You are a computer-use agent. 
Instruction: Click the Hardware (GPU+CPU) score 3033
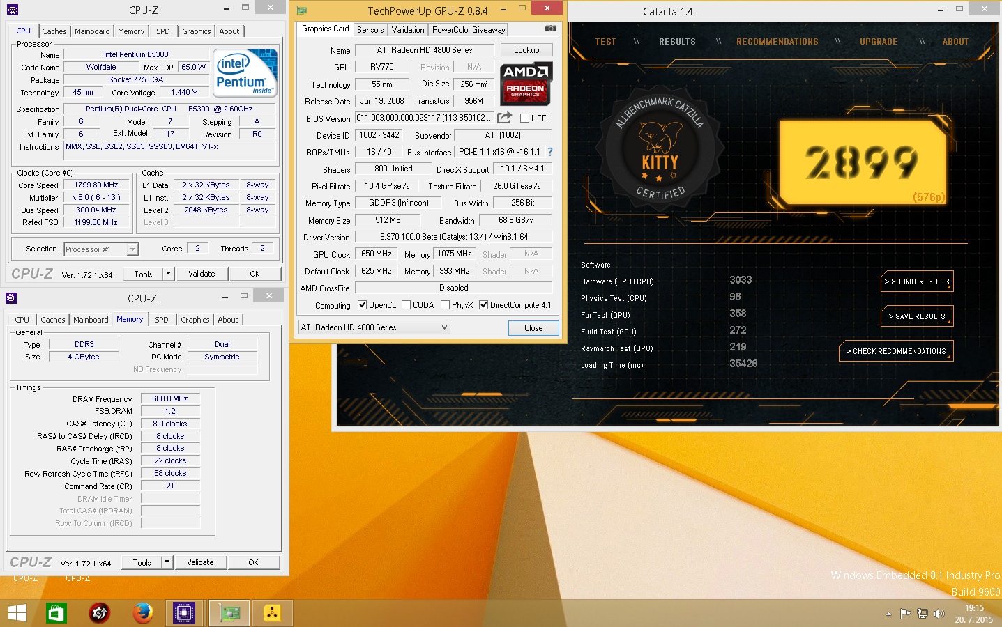(741, 280)
